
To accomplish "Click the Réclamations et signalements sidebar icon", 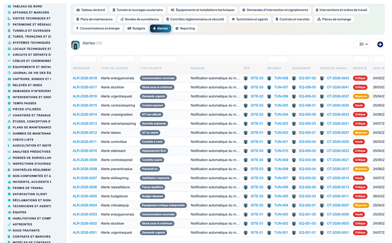I will [9, 200].
